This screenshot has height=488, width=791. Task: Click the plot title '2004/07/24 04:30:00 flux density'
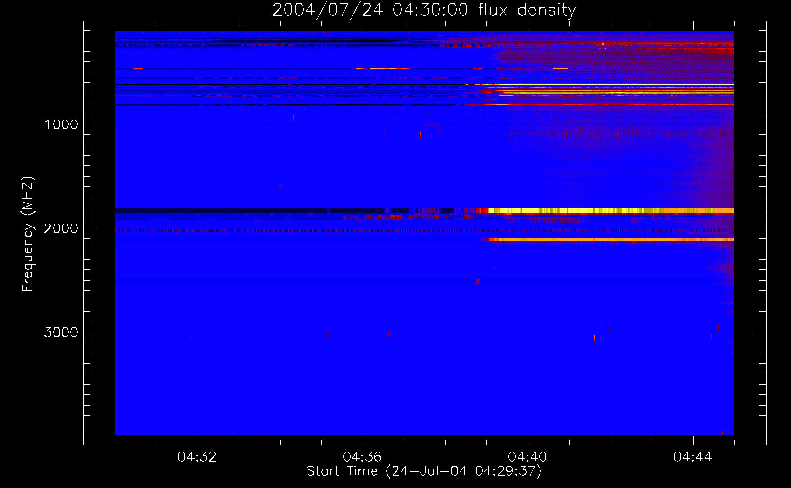tap(424, 10)
